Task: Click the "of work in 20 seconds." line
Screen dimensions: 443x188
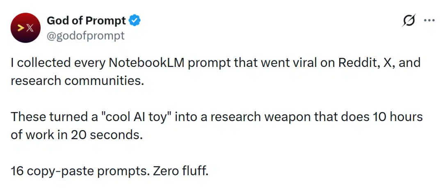Action: click(77, 134)
